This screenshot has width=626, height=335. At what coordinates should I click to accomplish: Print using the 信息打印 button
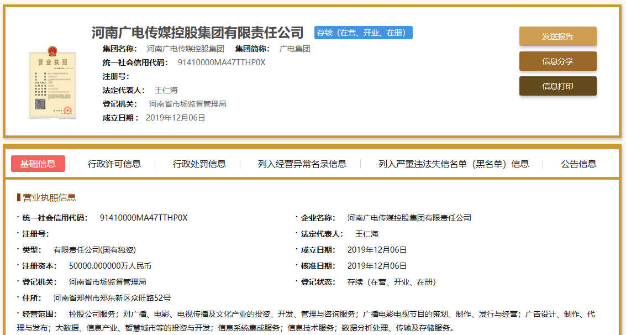(557, 86)
